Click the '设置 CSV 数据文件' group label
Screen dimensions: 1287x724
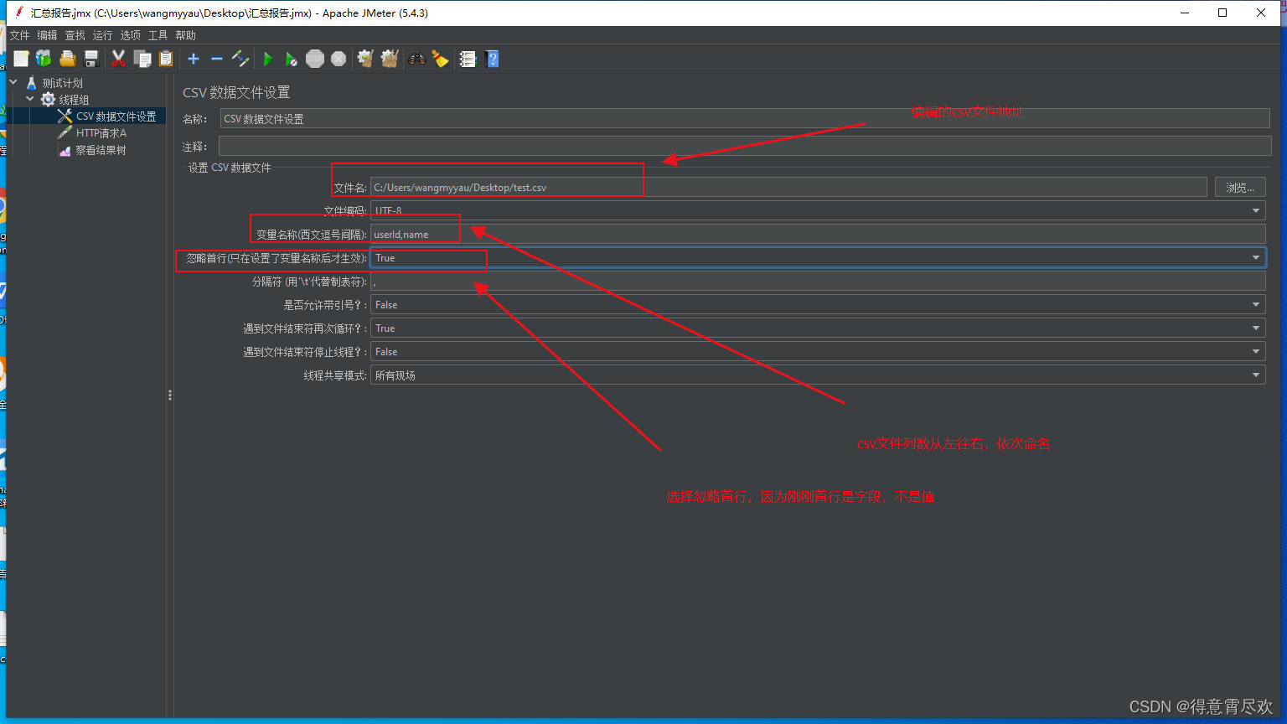[x=230, y=168]
